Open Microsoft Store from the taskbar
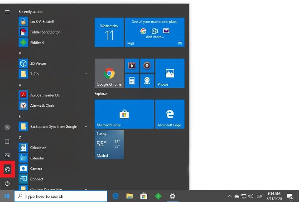This screenshot has width=299, height=202. coord(144,196)
